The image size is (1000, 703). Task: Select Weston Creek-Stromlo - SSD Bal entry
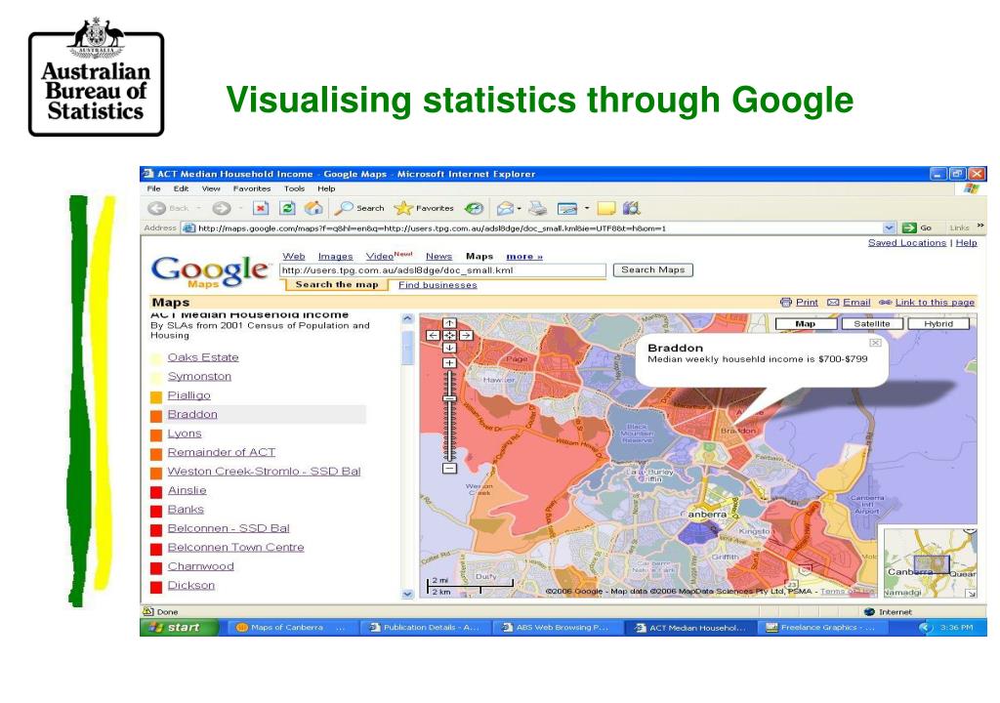[264, 472]
